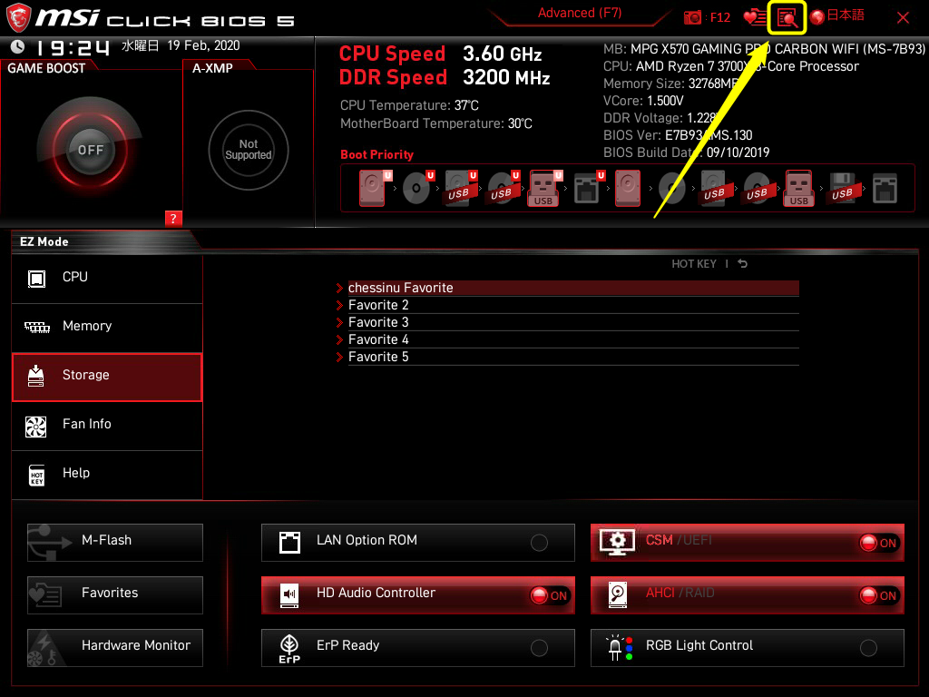The image size is (929, 697).
Task: Open the CPU section in EZ Mode
Action: click(107, 279)
